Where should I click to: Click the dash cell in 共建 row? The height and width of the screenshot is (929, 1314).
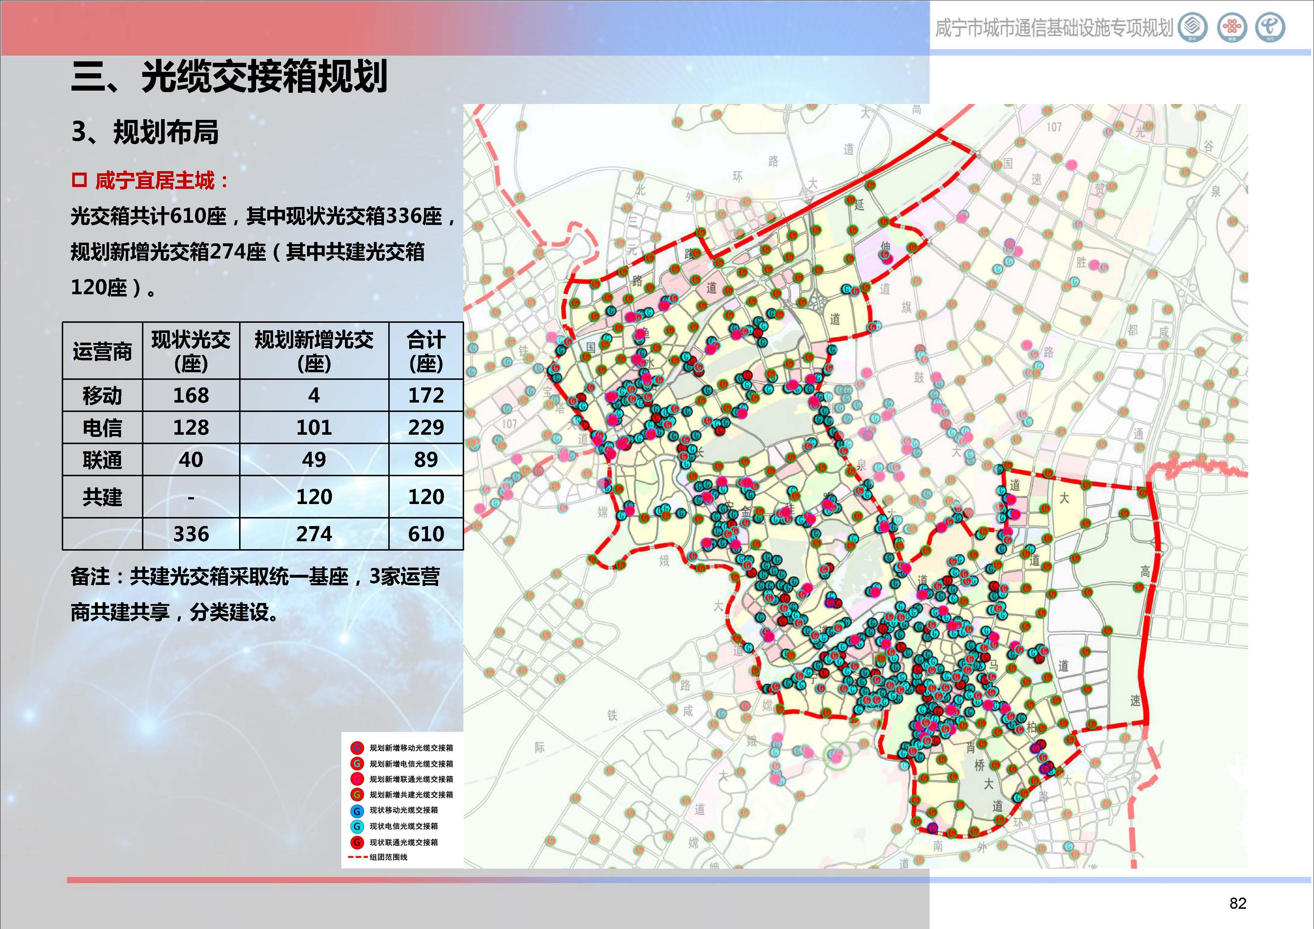[x=191, y=497]
